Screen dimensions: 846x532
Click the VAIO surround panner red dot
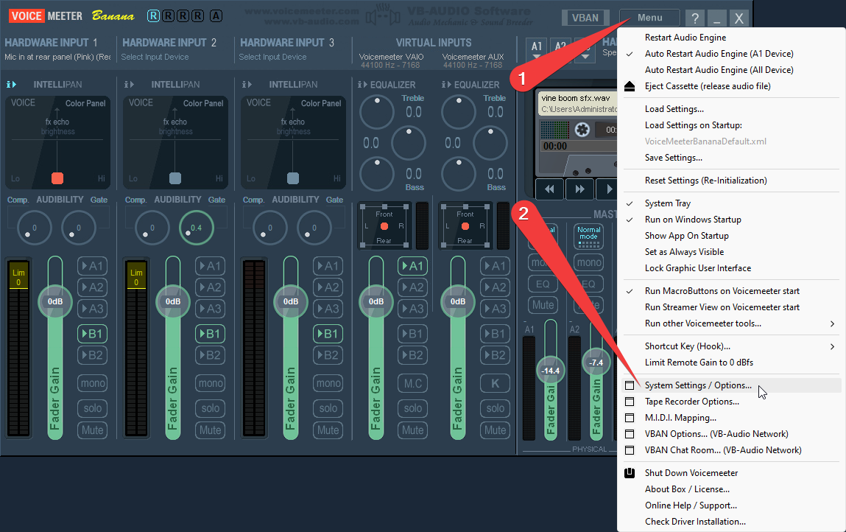click(x=384, y=225)
